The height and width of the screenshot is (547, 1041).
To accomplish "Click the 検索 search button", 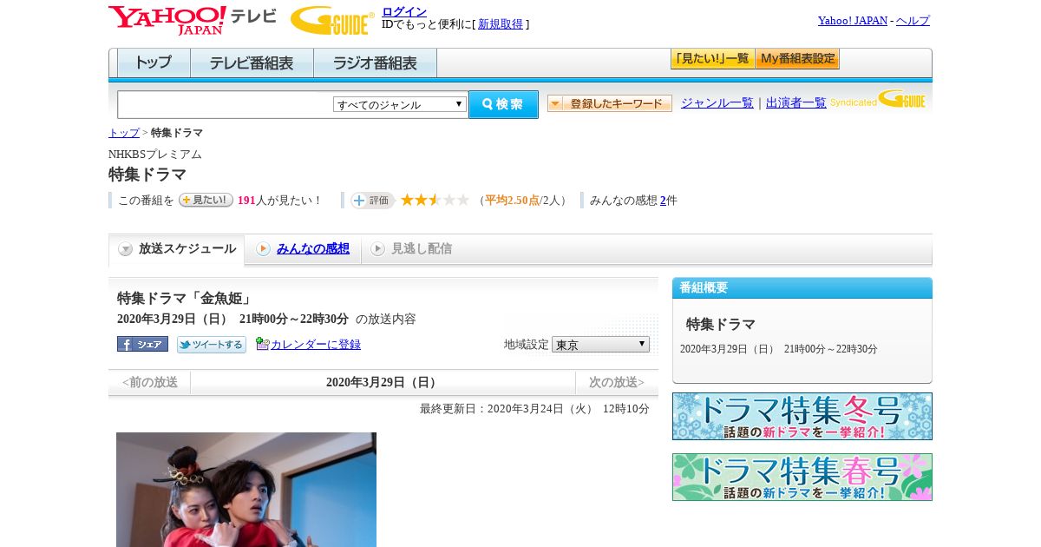I will pos(503,104).
